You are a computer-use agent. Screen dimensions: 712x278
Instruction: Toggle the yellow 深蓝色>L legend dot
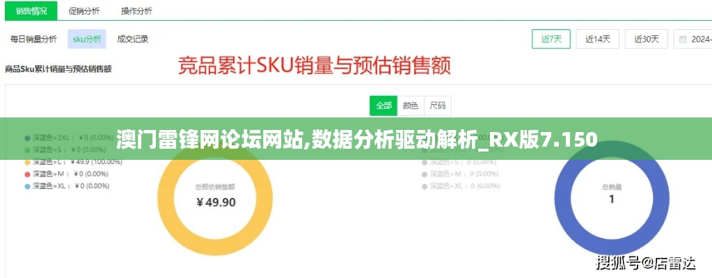tap(27, 162)
